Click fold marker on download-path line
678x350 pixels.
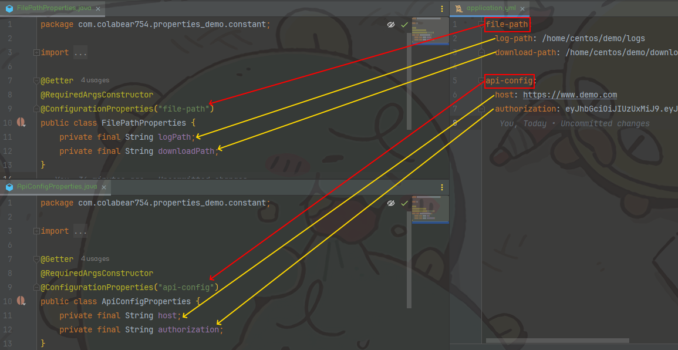coord(481,52)
